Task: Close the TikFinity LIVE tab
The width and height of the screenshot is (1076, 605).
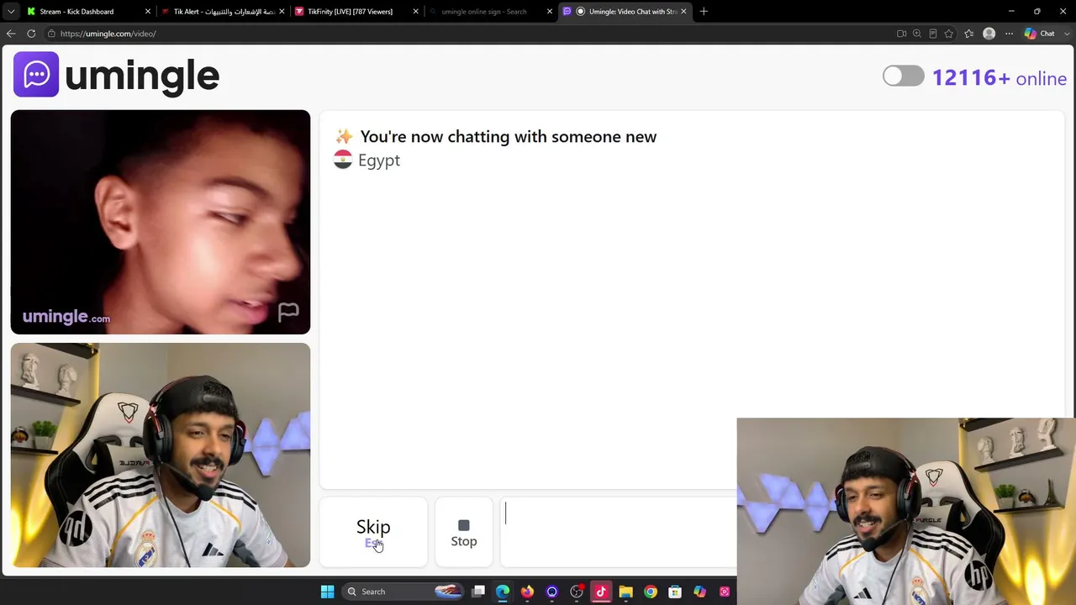Action: point(415,12)
